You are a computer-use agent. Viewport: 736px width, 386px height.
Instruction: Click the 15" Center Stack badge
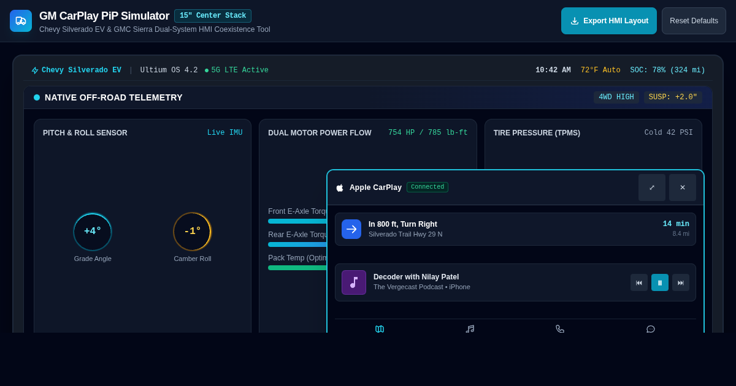click(213, 16)
